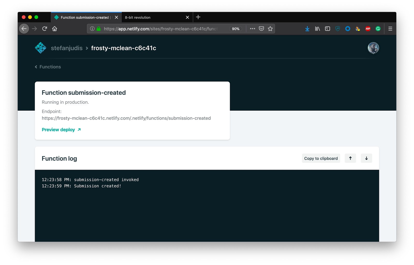This screenshot has height=265, width=414.
Task: Open a new browser tab
Action: pos(198,17)
